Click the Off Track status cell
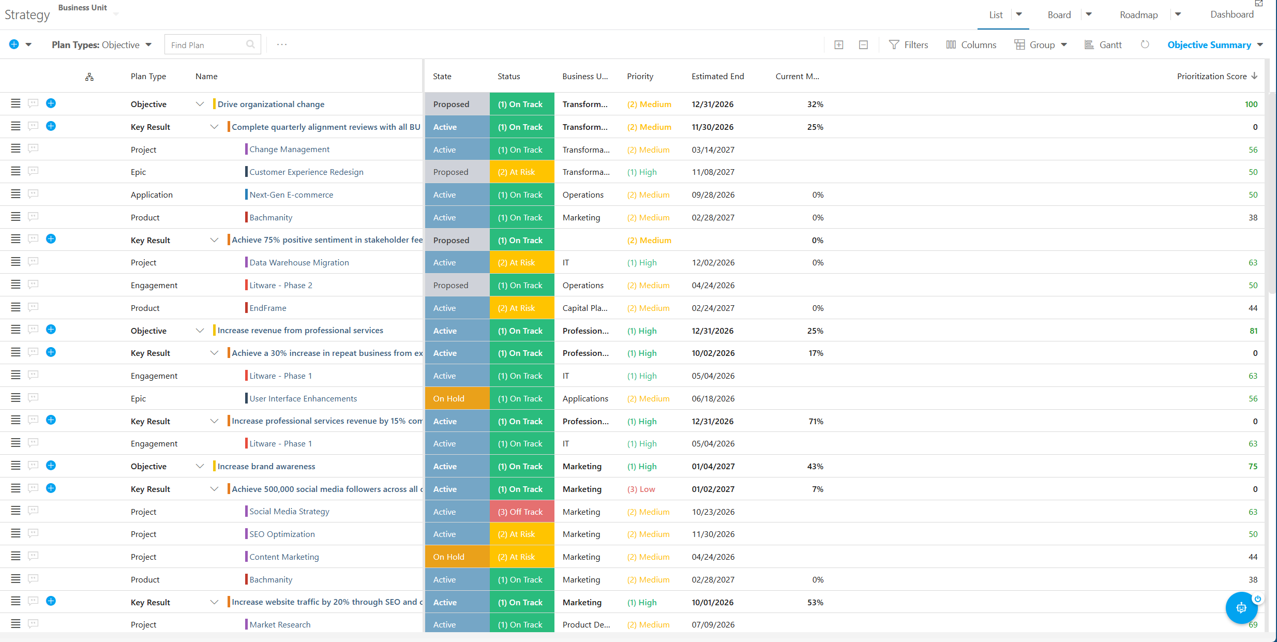Screen dimensions: 1277x642 point(522,511)
